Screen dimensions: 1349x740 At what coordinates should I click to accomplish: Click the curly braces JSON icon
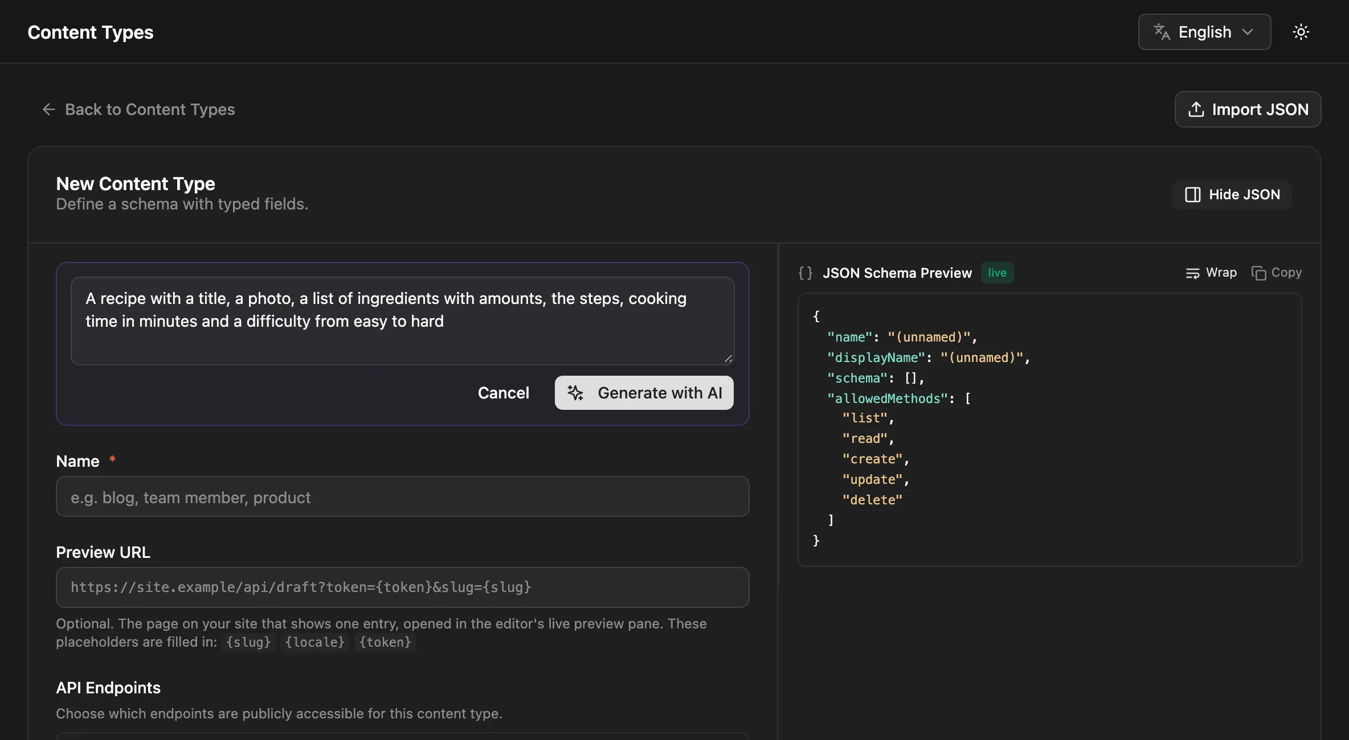point(806,273)
